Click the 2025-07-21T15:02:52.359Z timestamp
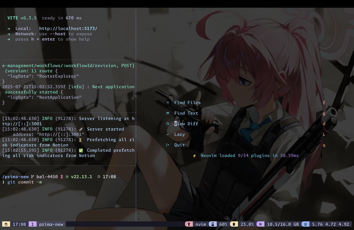 coord(34,87)
